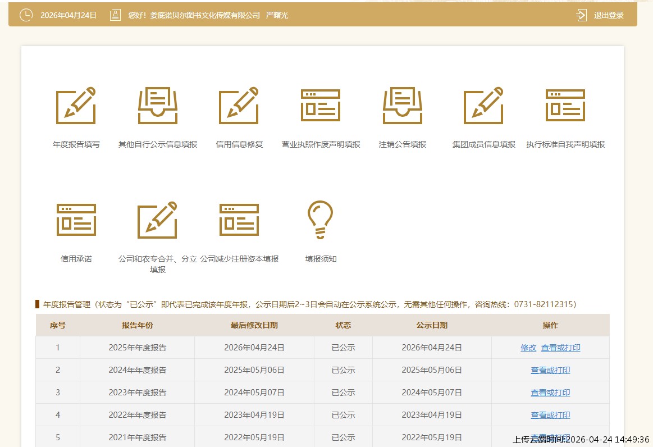
Task: Open the 信用承诺 icon
Action: (76, 220)
